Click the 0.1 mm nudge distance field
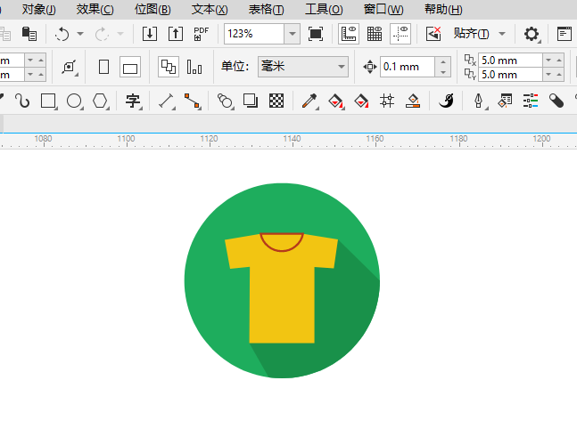 (x=408, y=67)
